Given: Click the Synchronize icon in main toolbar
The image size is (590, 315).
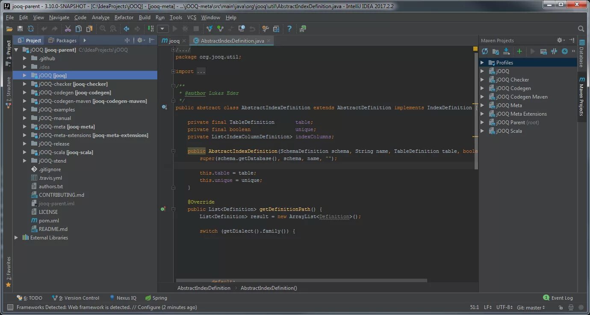Looking at the screenshot, I should coord(31,29).
